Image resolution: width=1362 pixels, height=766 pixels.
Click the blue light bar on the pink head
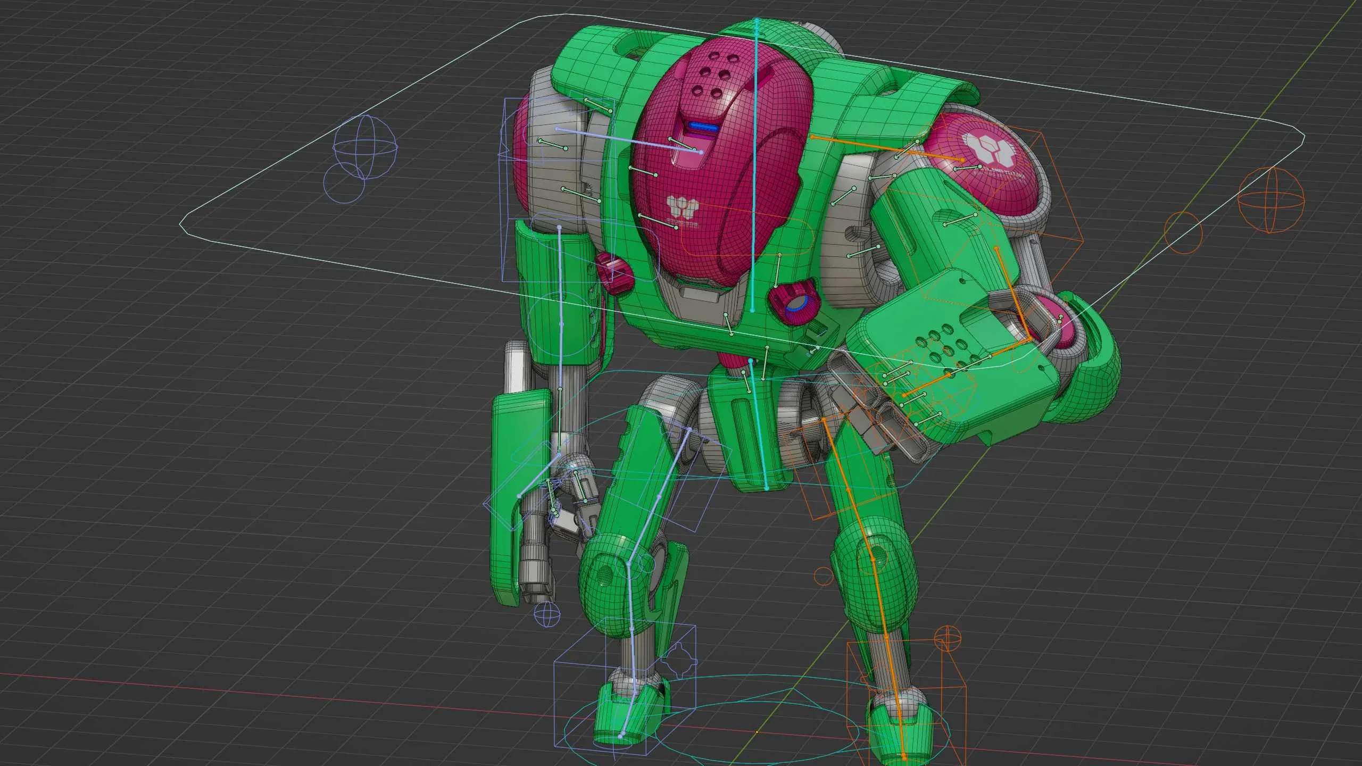coord(702,128)
